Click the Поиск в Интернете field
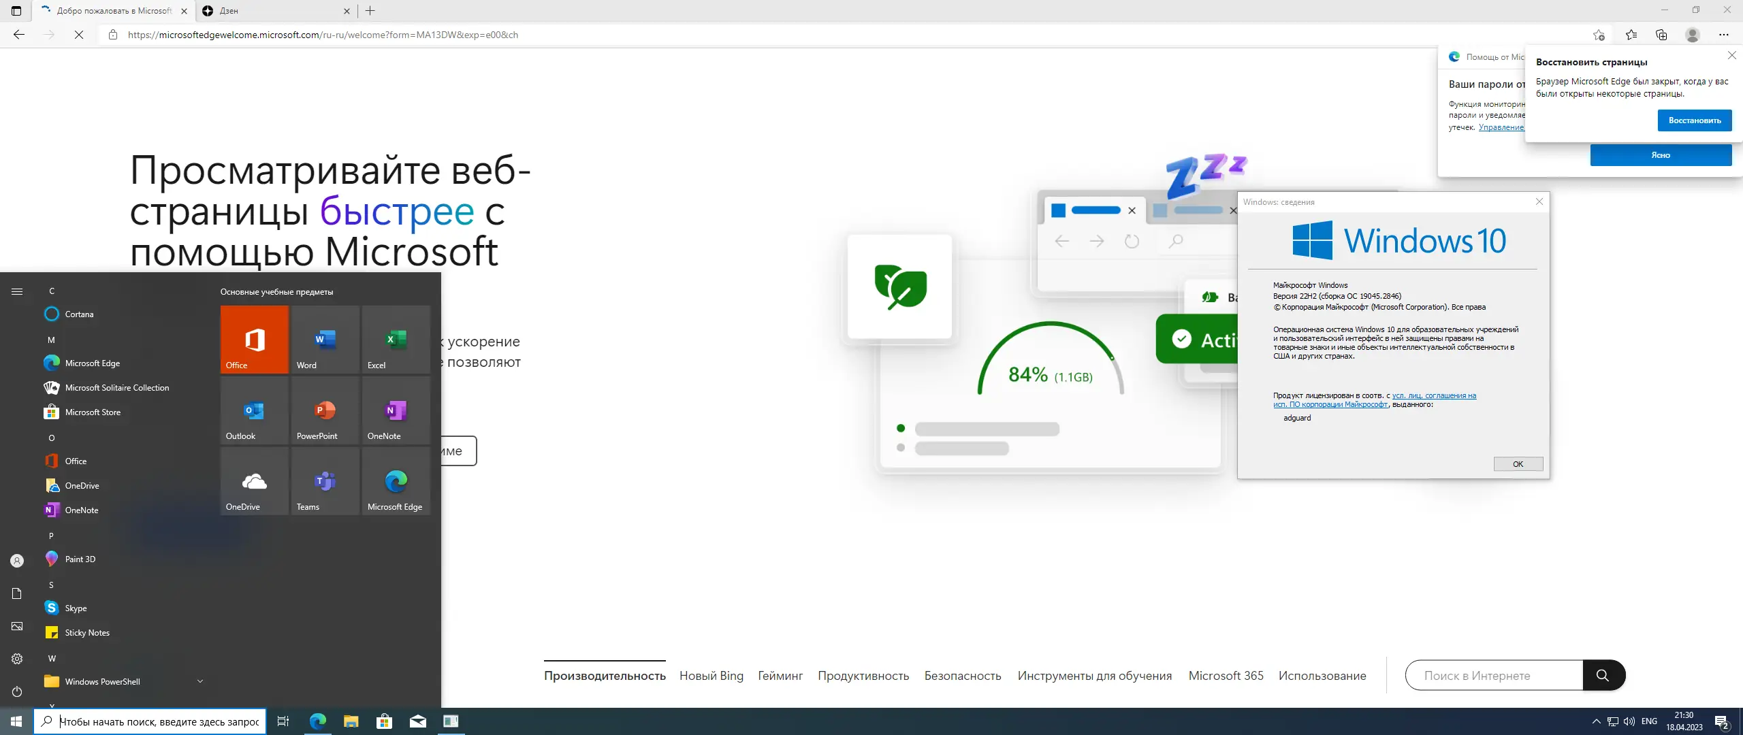 click(x=1494, y=676)
